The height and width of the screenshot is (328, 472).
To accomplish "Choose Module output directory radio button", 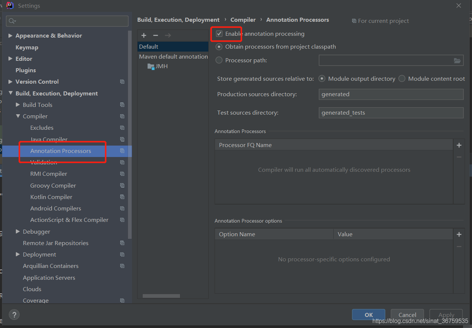I will pos(322,78).
